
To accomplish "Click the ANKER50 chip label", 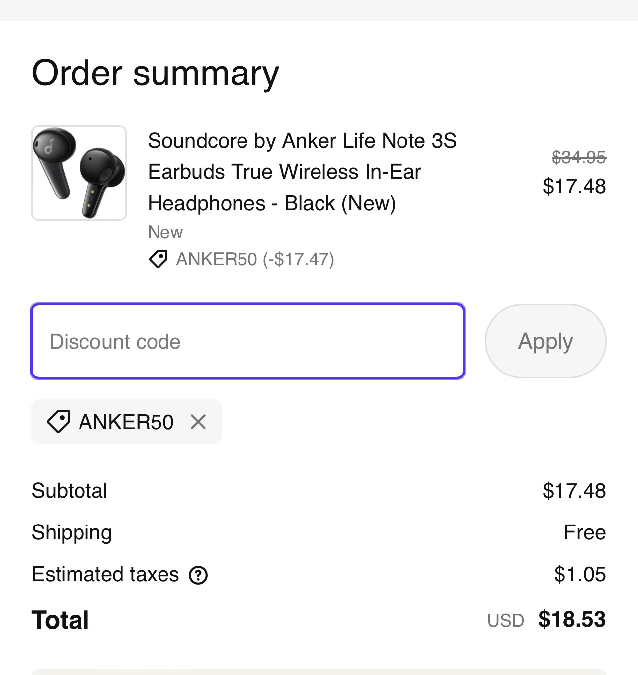I will click(126, 422).
